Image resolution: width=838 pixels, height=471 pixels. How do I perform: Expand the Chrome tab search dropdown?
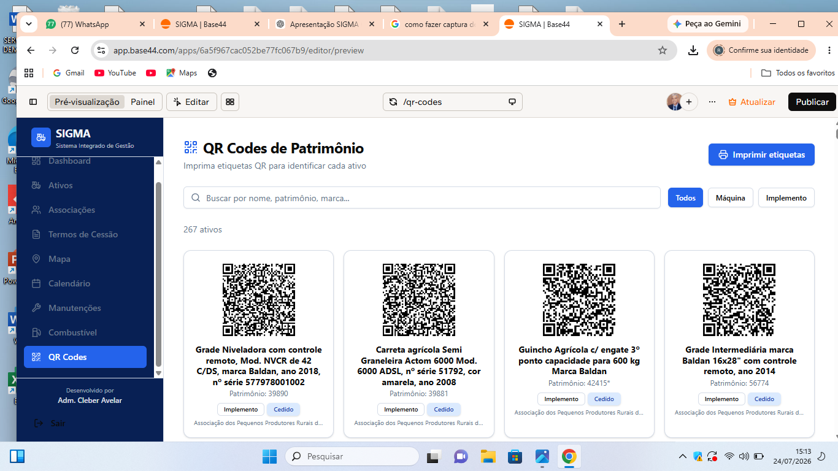28,24
